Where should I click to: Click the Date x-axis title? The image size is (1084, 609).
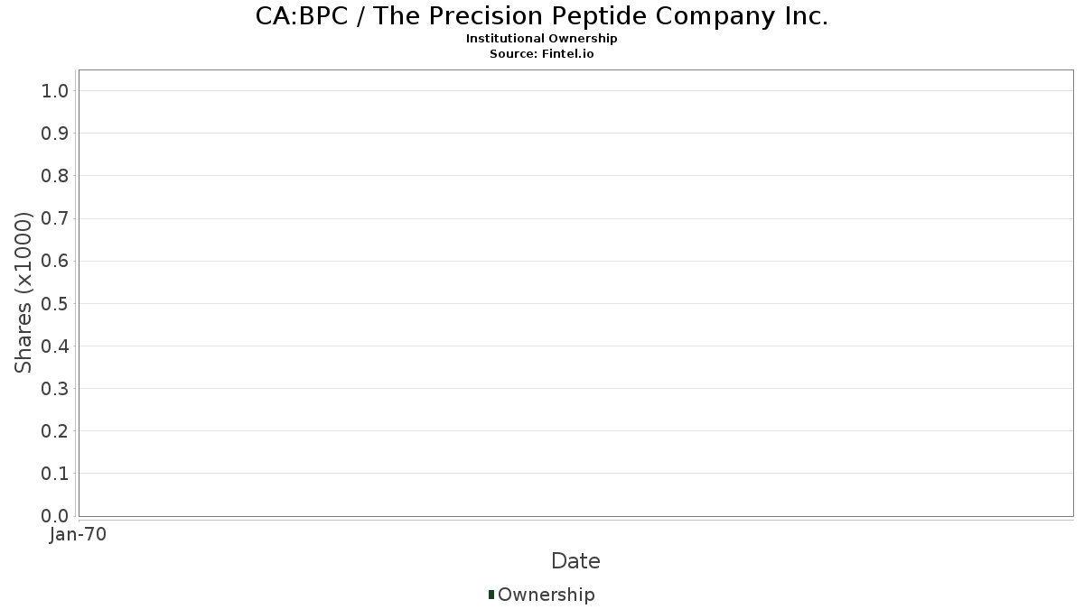tap(575, 561)
